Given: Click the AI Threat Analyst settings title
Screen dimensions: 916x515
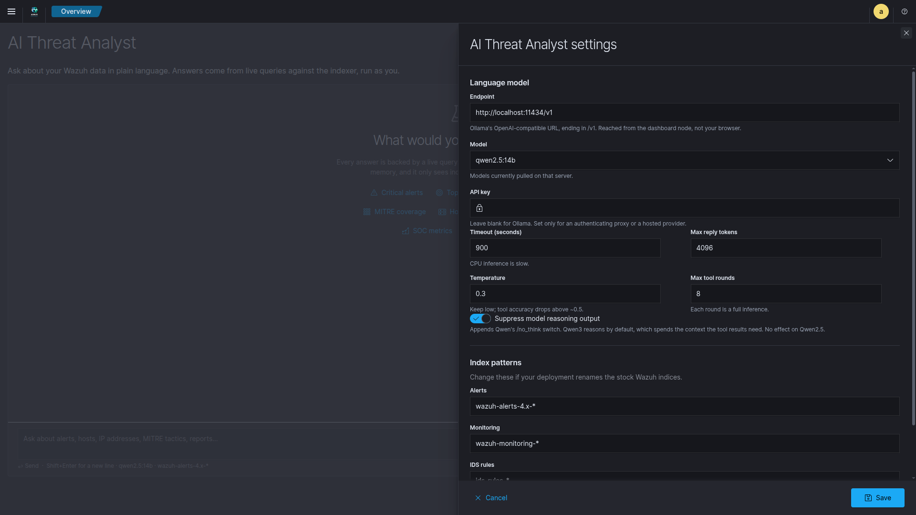Looking at the screenshot, I should (543, 44).
